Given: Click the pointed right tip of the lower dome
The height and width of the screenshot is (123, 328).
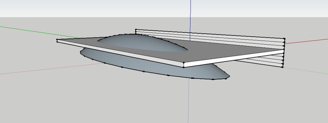Looking at the screenshot, I should [230, 77].
